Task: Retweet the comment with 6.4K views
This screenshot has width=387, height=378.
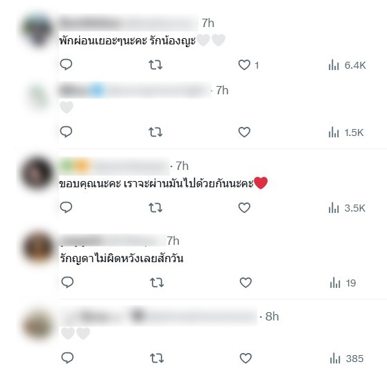Action: (155, 65)
